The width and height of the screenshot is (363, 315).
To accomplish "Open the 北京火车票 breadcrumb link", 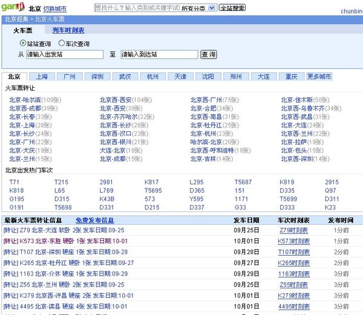I will click(x=50, y=19).
